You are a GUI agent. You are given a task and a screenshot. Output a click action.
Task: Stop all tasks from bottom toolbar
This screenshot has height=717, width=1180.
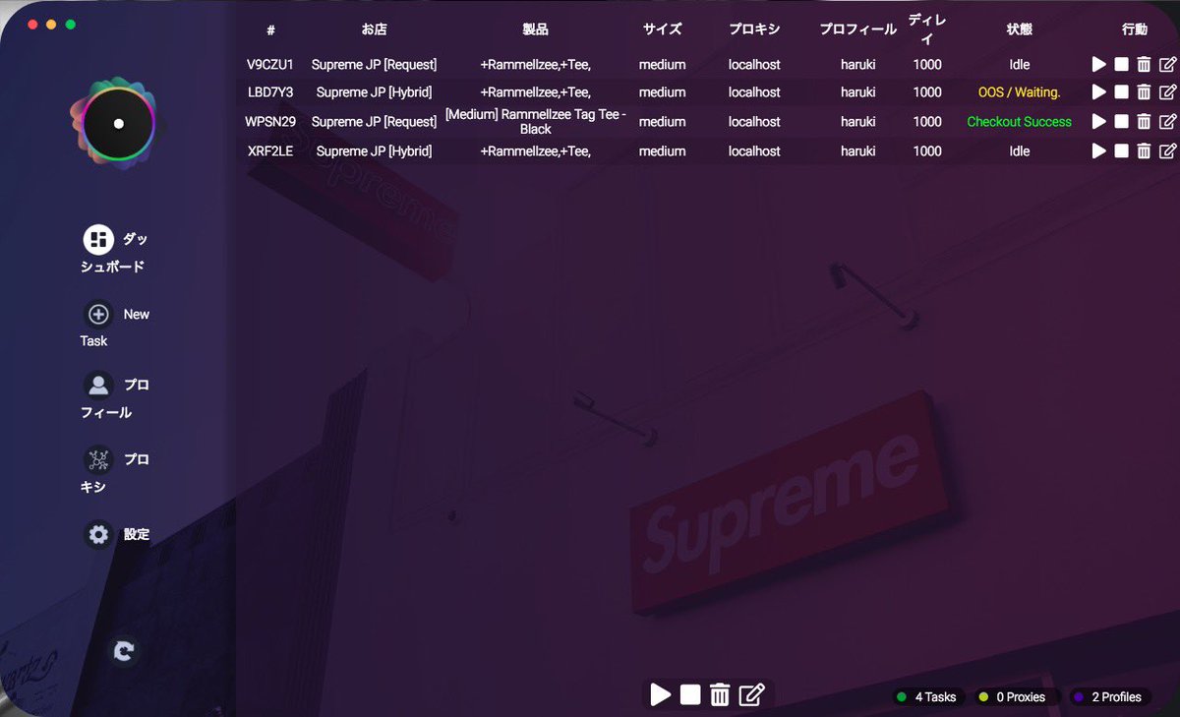click(x=690, y=695)
